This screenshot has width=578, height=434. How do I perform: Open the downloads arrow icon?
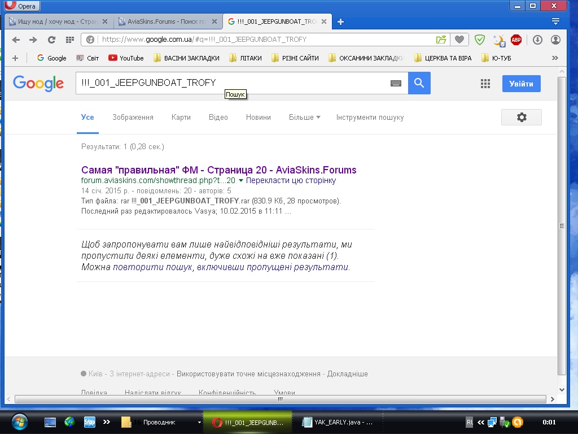tap(537, 40)
